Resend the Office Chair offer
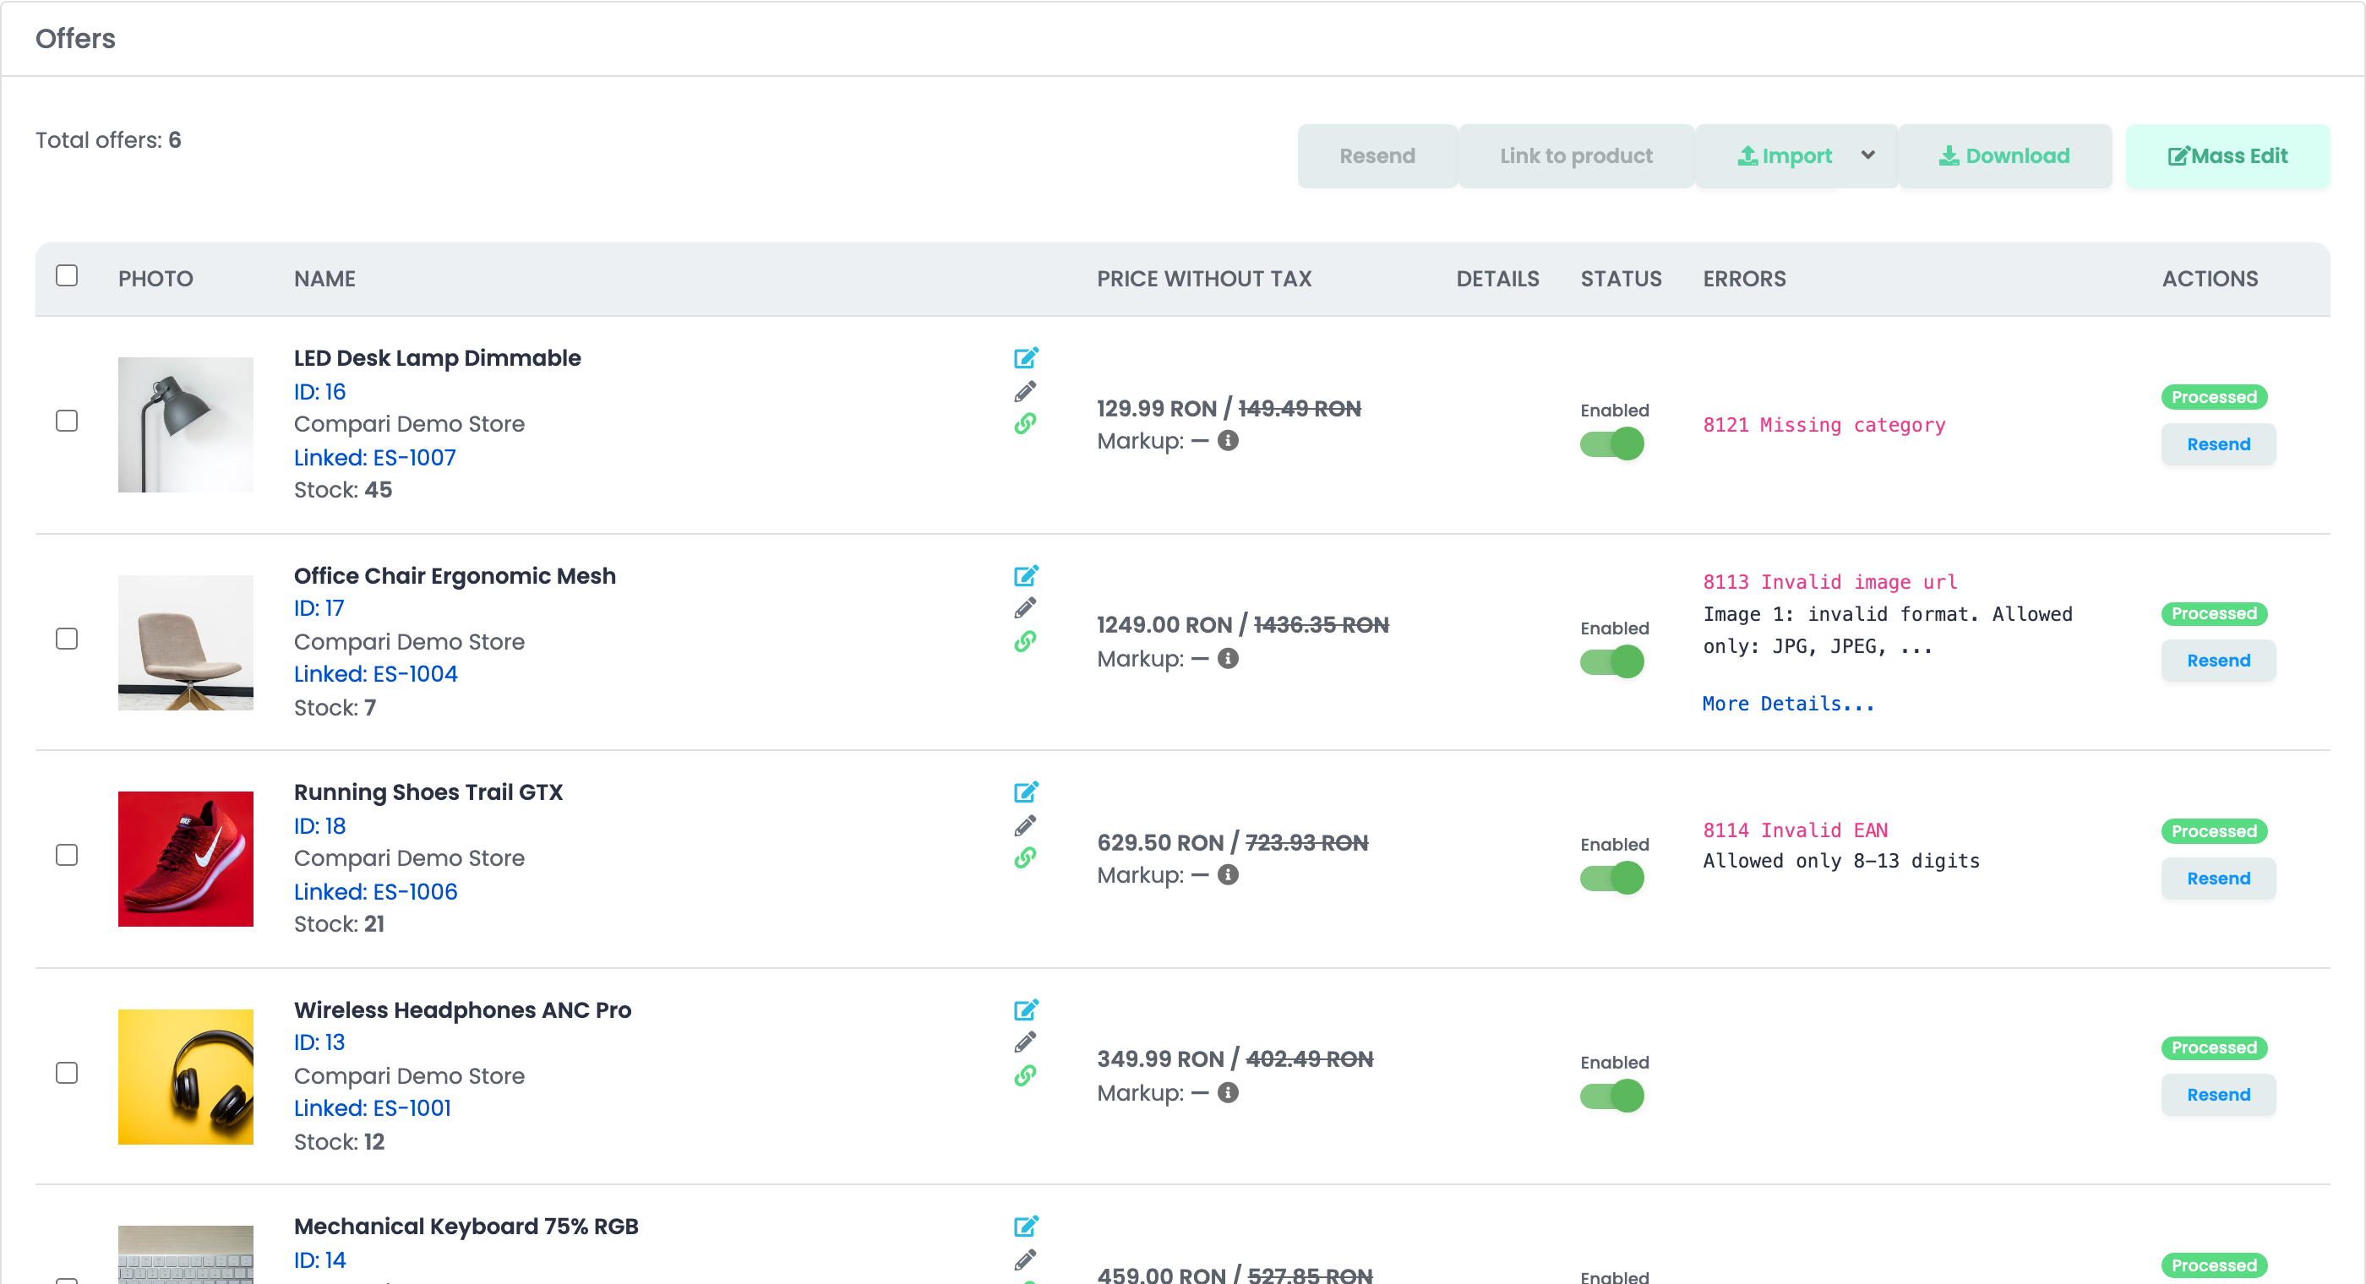Viewport: 2366px width, 1284px height. click(2218, 661)
